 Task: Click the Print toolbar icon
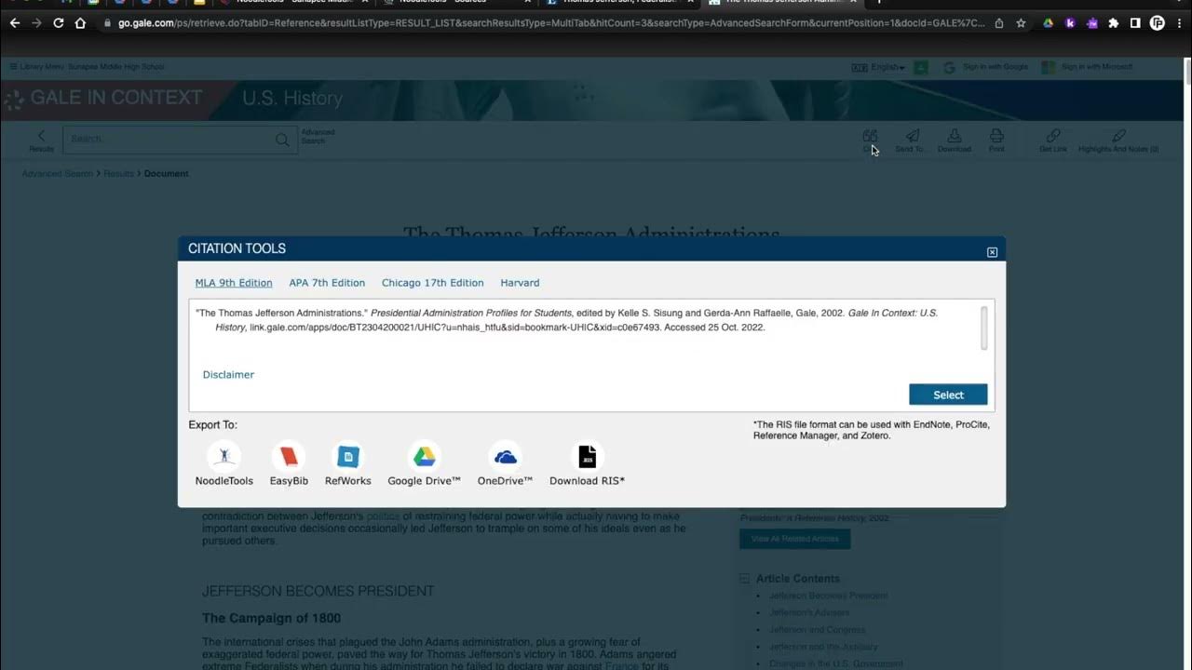[x=996, y=141]
